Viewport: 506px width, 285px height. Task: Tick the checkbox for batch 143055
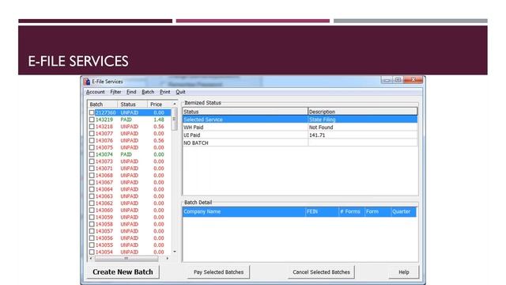pos(92,245)
